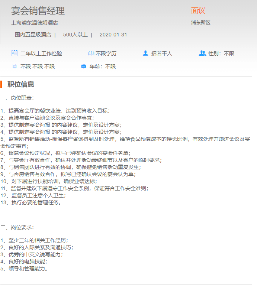This screenshot has width=257, height=286.
Task: Click the chart icon next to 年龄
Action: 84,66
